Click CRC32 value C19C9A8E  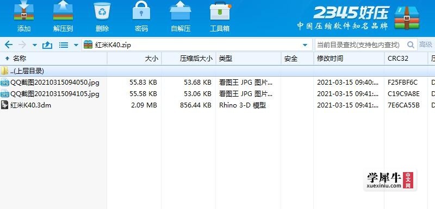point(403,94)
